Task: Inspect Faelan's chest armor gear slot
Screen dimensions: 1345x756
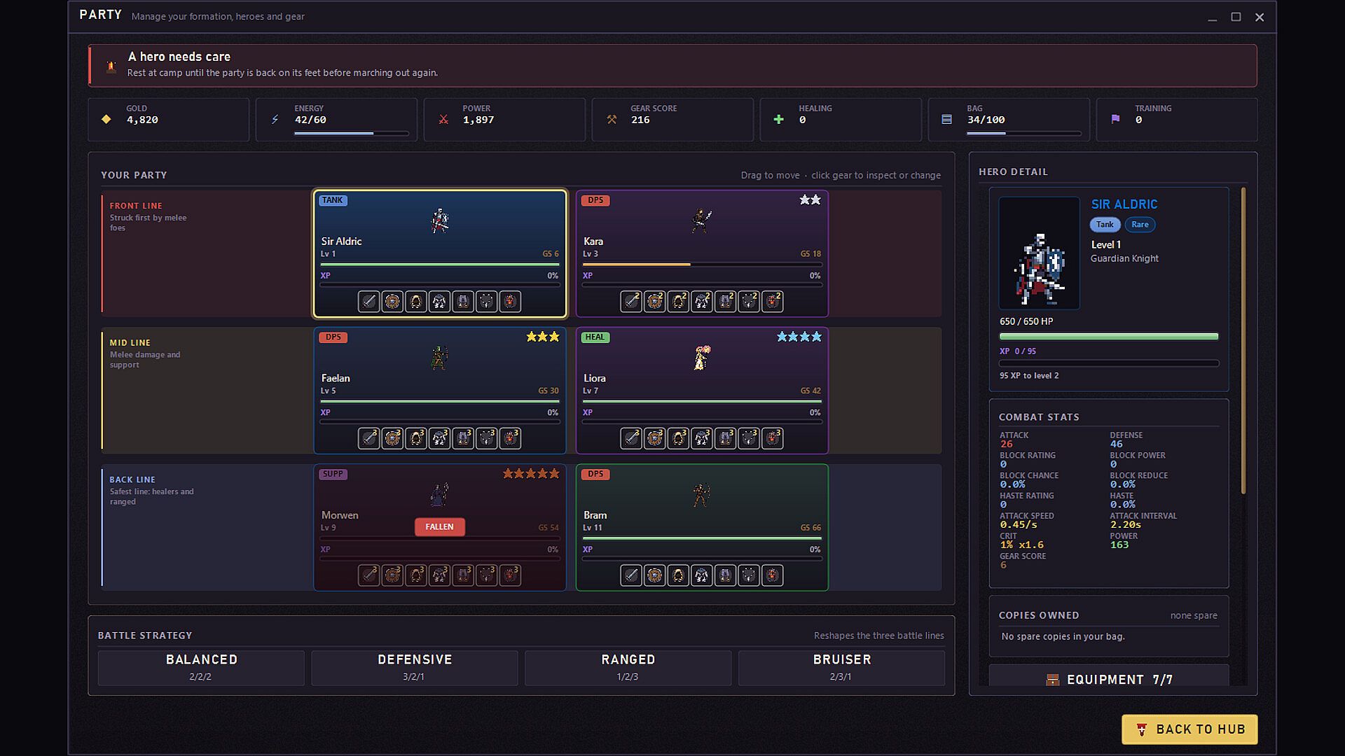Action: [439, 438]
